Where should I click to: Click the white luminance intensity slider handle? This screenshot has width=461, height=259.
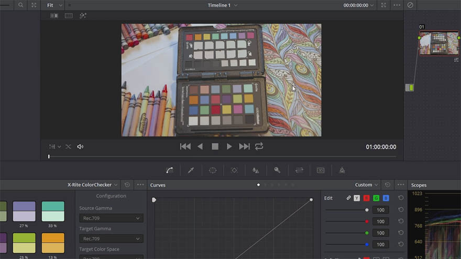click(367, 210)
